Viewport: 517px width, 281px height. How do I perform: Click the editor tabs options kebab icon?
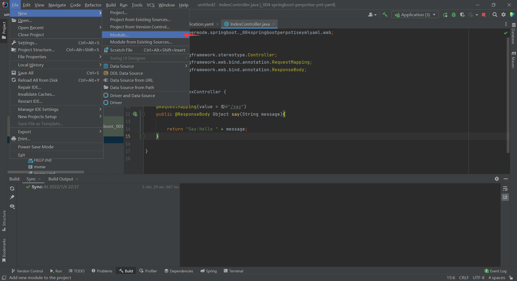(506, 24)
